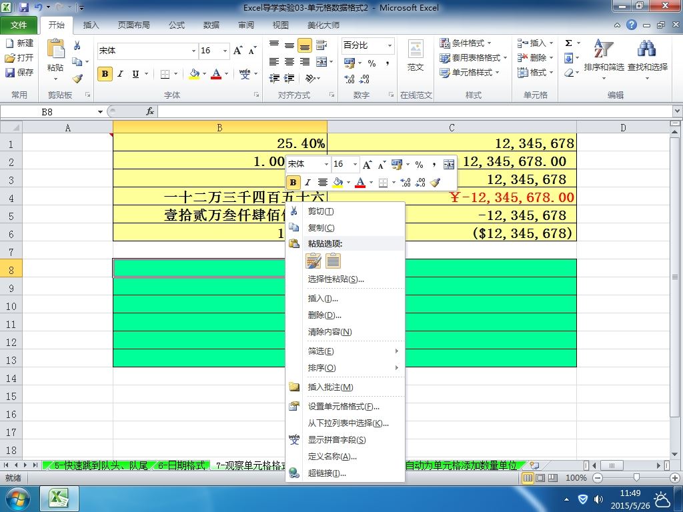The image size is (683, 512).
Task: Click the Wrap Text icon in alignment group
Action: (x=321, y=45)
